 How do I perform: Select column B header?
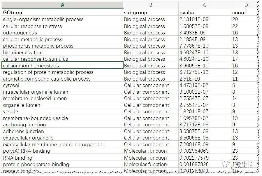pyautogui.click(x=151, y=5)
